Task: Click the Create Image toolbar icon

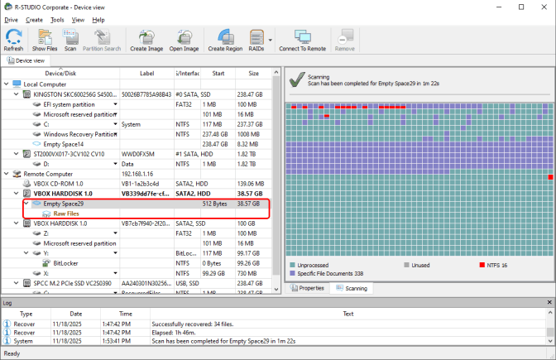Action: click(x=146, y=40)
